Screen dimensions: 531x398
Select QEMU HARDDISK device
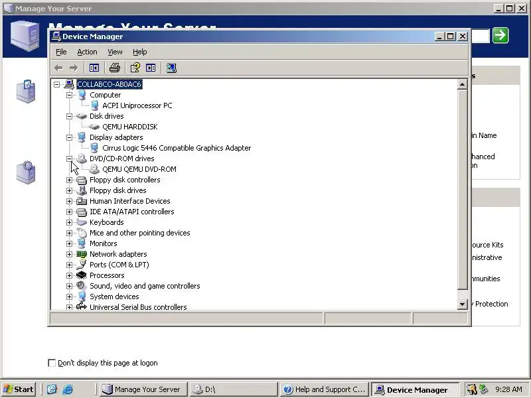tap(130, 127)
